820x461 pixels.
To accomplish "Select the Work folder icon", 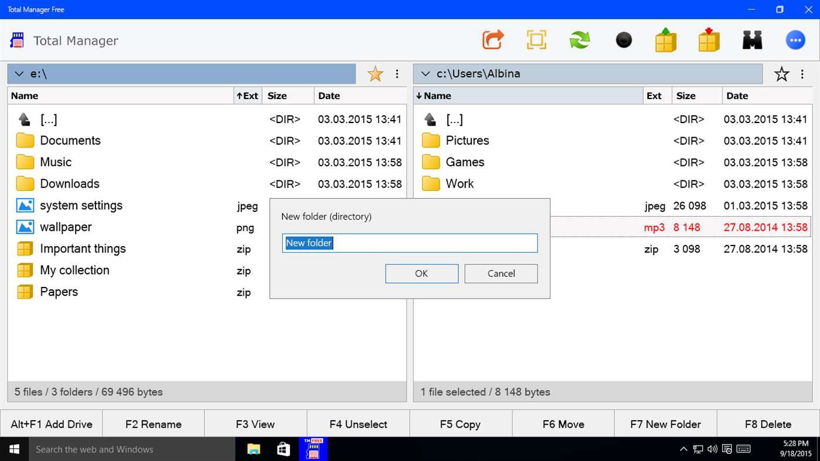I will tap(431, 184).
